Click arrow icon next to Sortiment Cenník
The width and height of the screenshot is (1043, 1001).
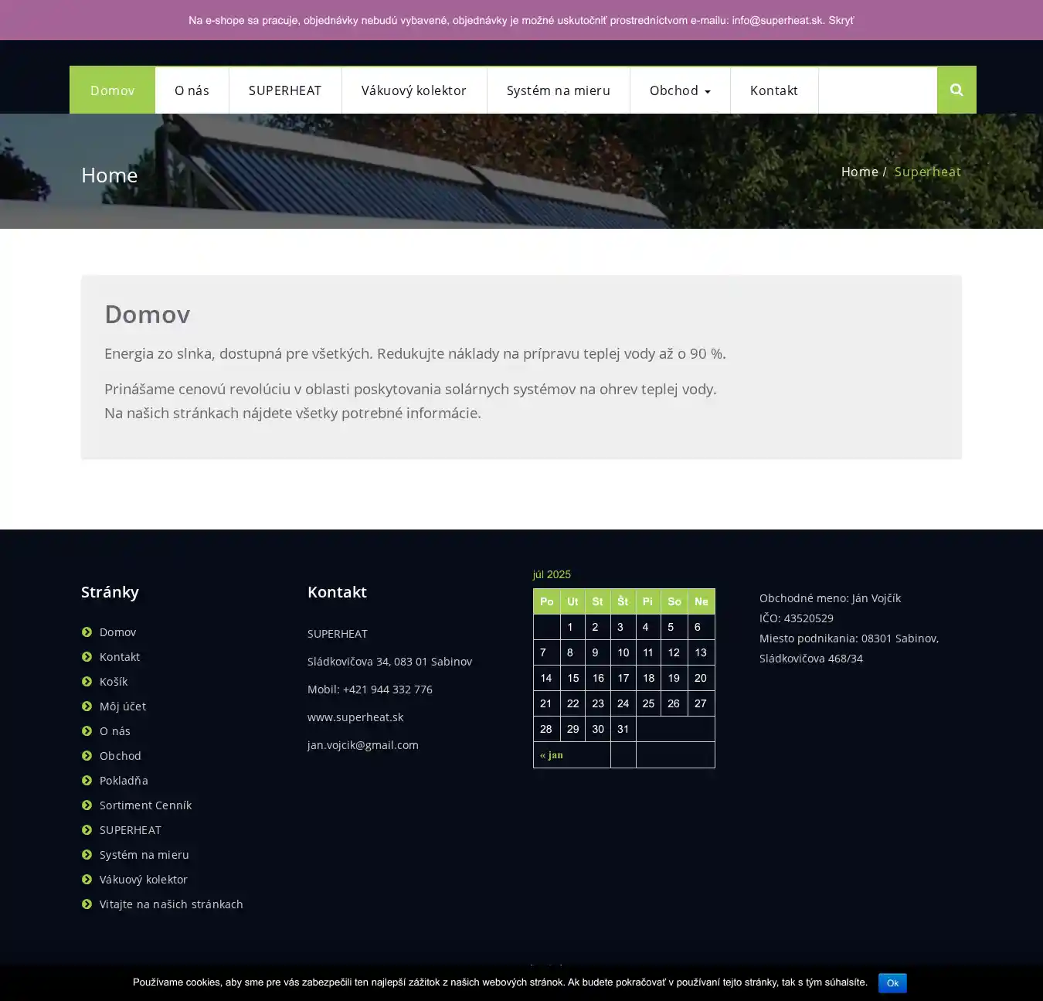[x=87, y=805]
